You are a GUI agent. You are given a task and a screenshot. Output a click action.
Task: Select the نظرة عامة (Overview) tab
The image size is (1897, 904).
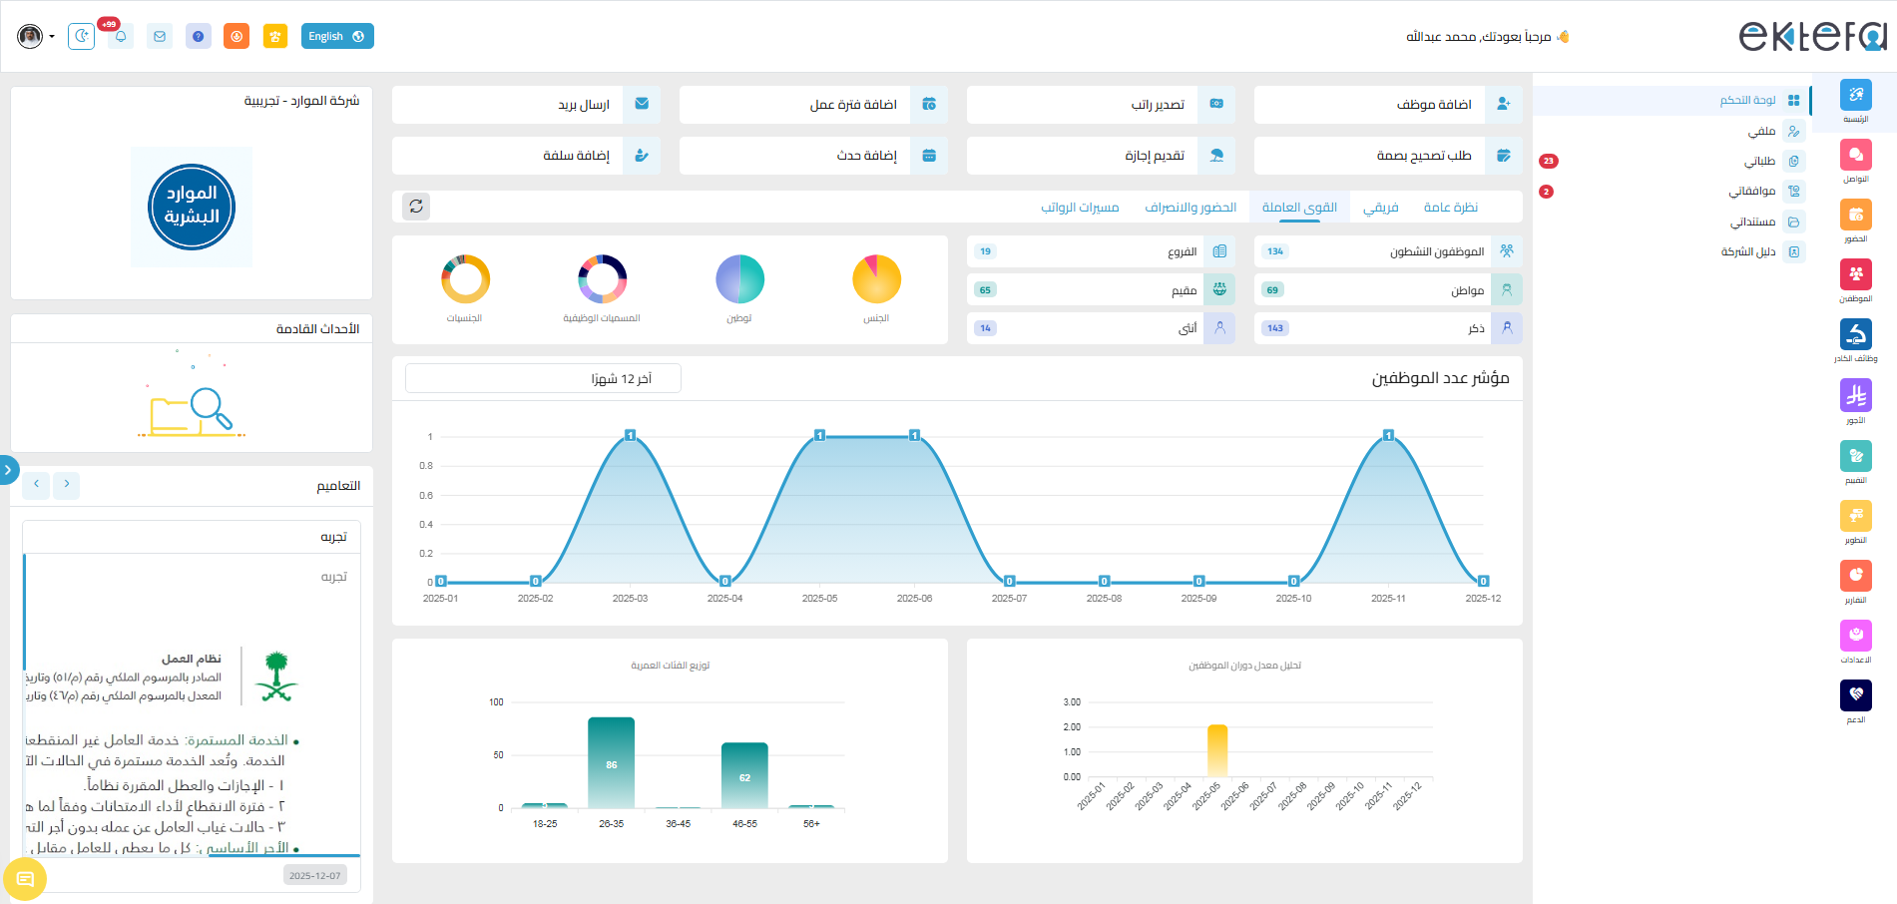pos(1450,207)
